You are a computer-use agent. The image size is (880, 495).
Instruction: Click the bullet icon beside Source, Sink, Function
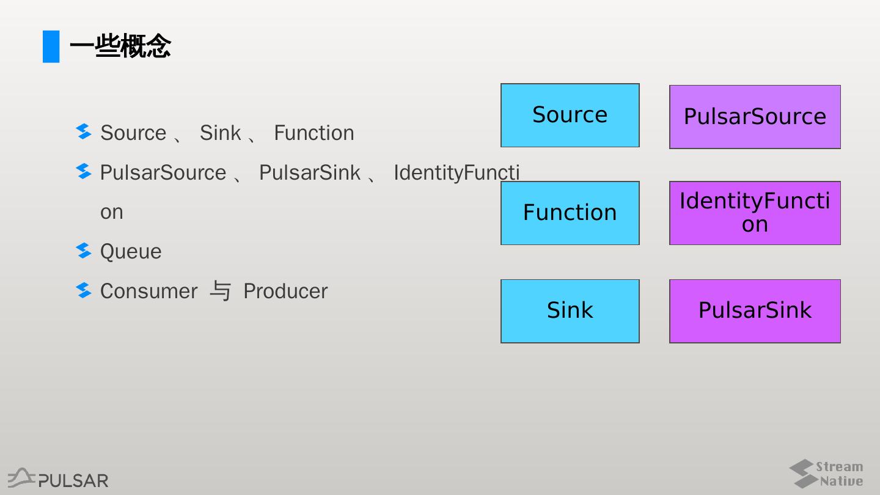coord(84,131)
